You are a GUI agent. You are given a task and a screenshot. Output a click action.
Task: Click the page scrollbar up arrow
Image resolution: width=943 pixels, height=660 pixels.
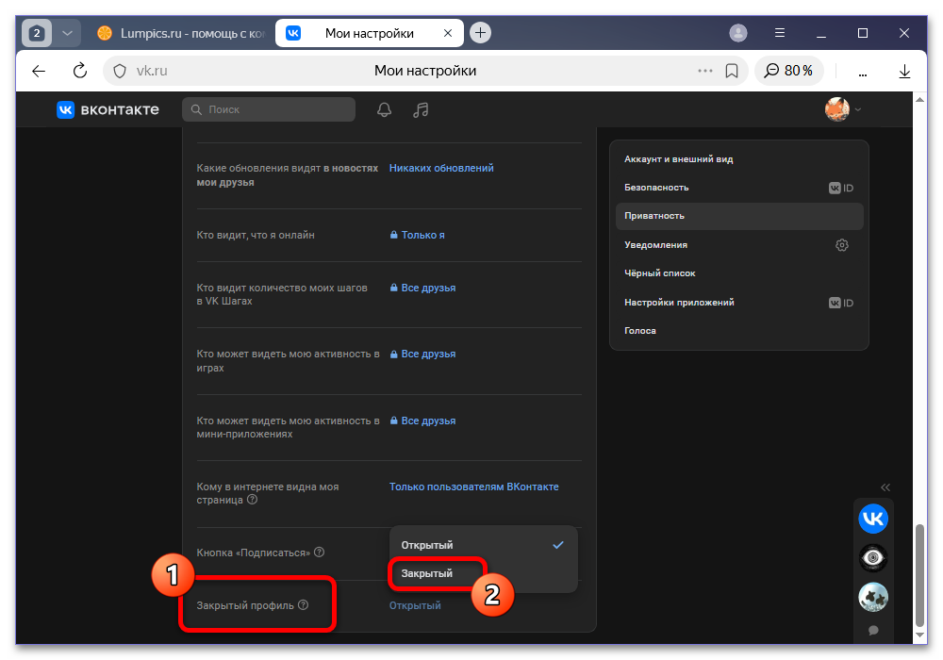click(x=918, y=99)
